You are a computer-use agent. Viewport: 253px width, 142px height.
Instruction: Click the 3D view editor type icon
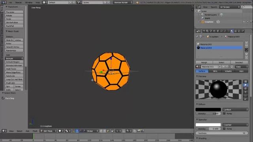[4, 131]
